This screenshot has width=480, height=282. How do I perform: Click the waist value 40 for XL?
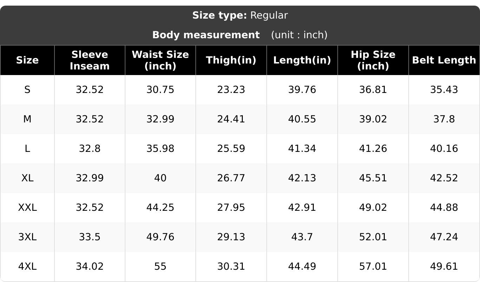(x=160, y=178)
